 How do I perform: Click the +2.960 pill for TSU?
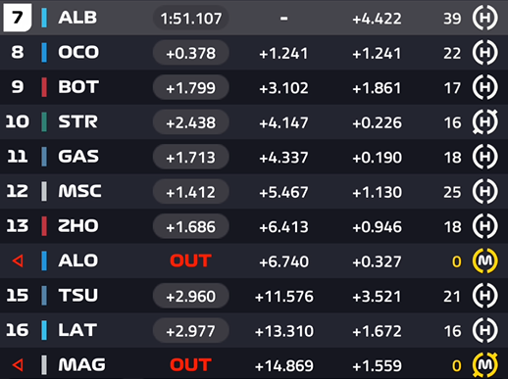pos(191,296)
